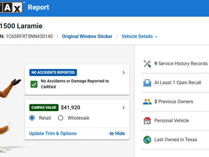
Task: Click the VIN number 1C6SRFRT5NN430140
Action: point(29,36)
